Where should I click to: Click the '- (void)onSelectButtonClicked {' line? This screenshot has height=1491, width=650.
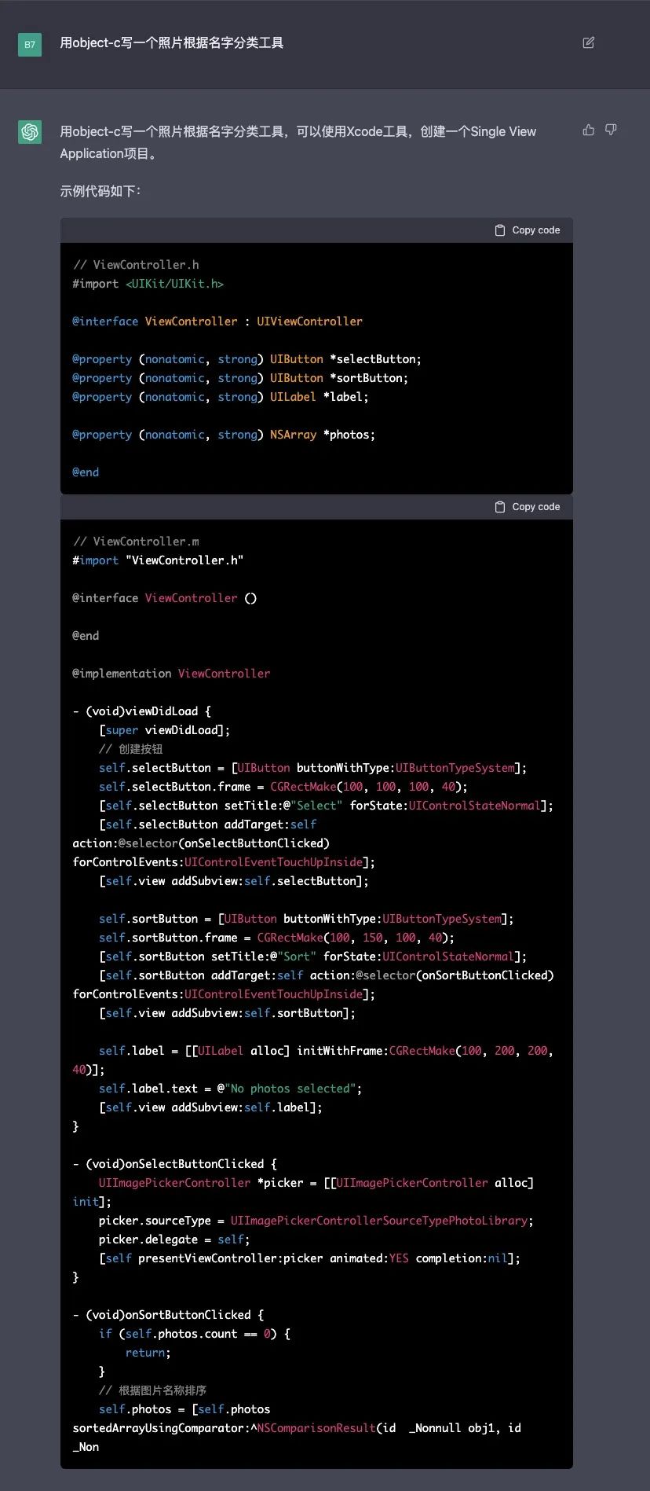click(174, 1164)
